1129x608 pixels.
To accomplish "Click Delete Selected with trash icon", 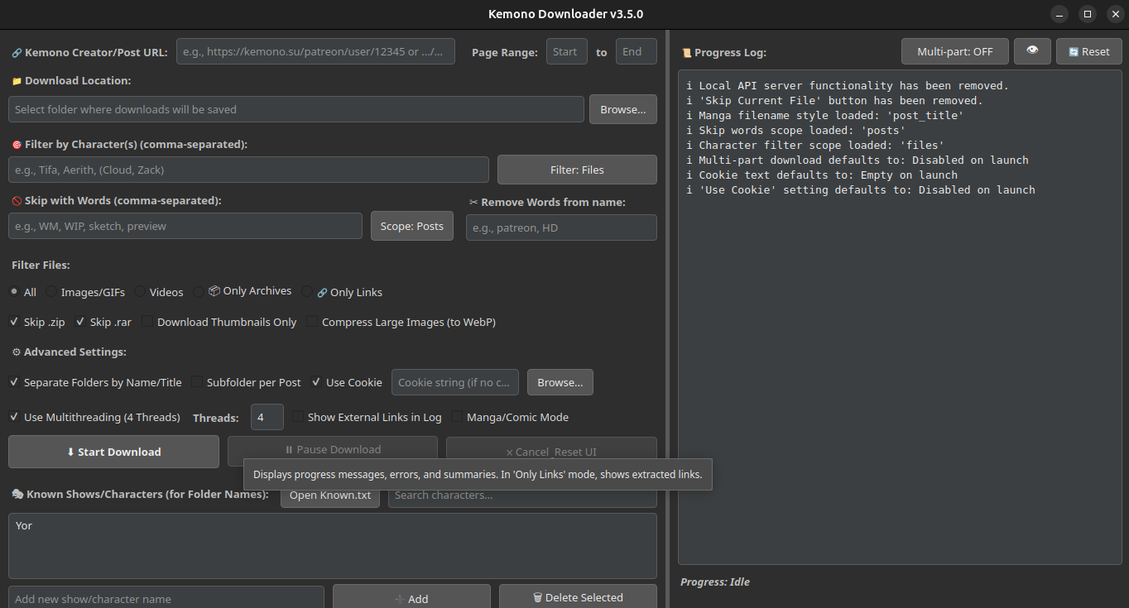I will [x=577, y=597].
